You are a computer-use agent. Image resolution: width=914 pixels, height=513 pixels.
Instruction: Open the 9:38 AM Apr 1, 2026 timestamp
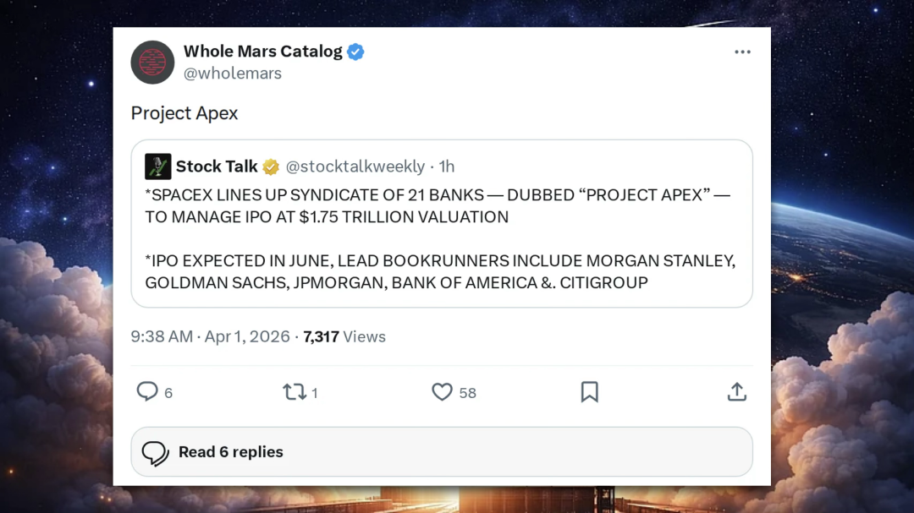[210, 336]
